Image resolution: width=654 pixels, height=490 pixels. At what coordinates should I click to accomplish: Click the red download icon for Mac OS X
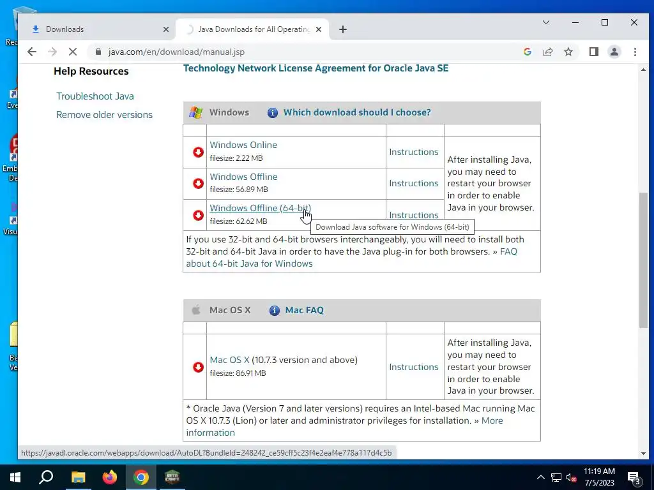(x=198, y=367)
